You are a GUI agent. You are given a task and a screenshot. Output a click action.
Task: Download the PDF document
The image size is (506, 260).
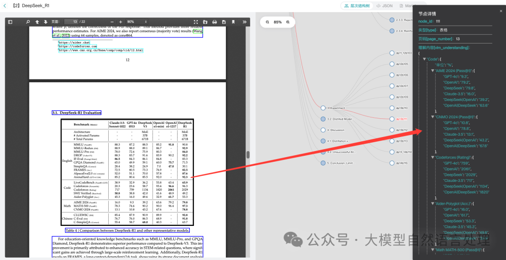point(223,22)
